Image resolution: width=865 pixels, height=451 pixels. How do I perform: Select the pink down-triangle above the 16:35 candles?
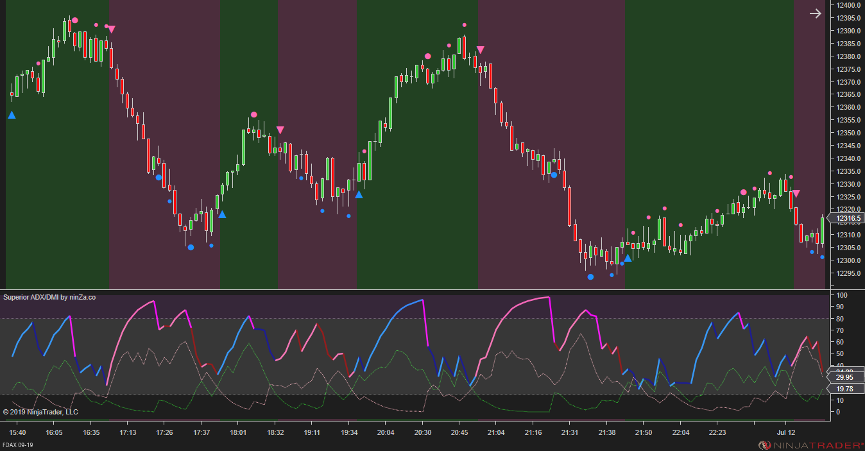click(111, 29)
